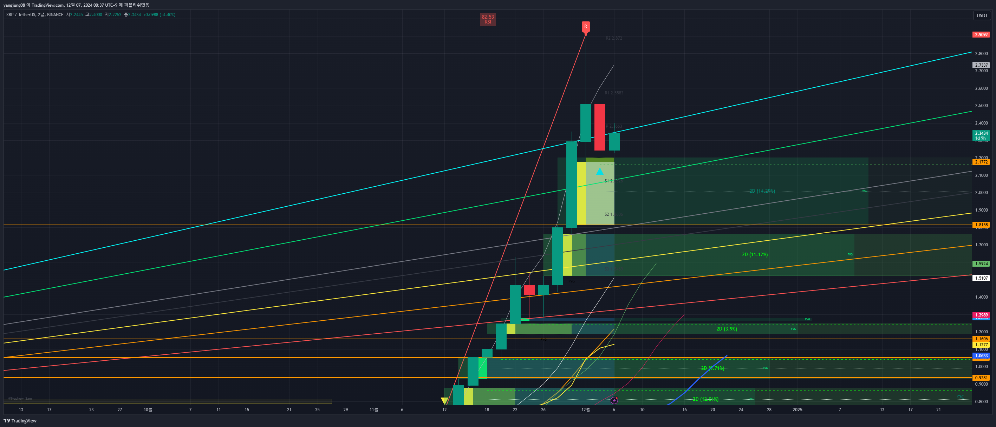This screenshot has height=427, width=996.
Task: Click the TradingView logo at the bottom left
Action: click(20, 421)
